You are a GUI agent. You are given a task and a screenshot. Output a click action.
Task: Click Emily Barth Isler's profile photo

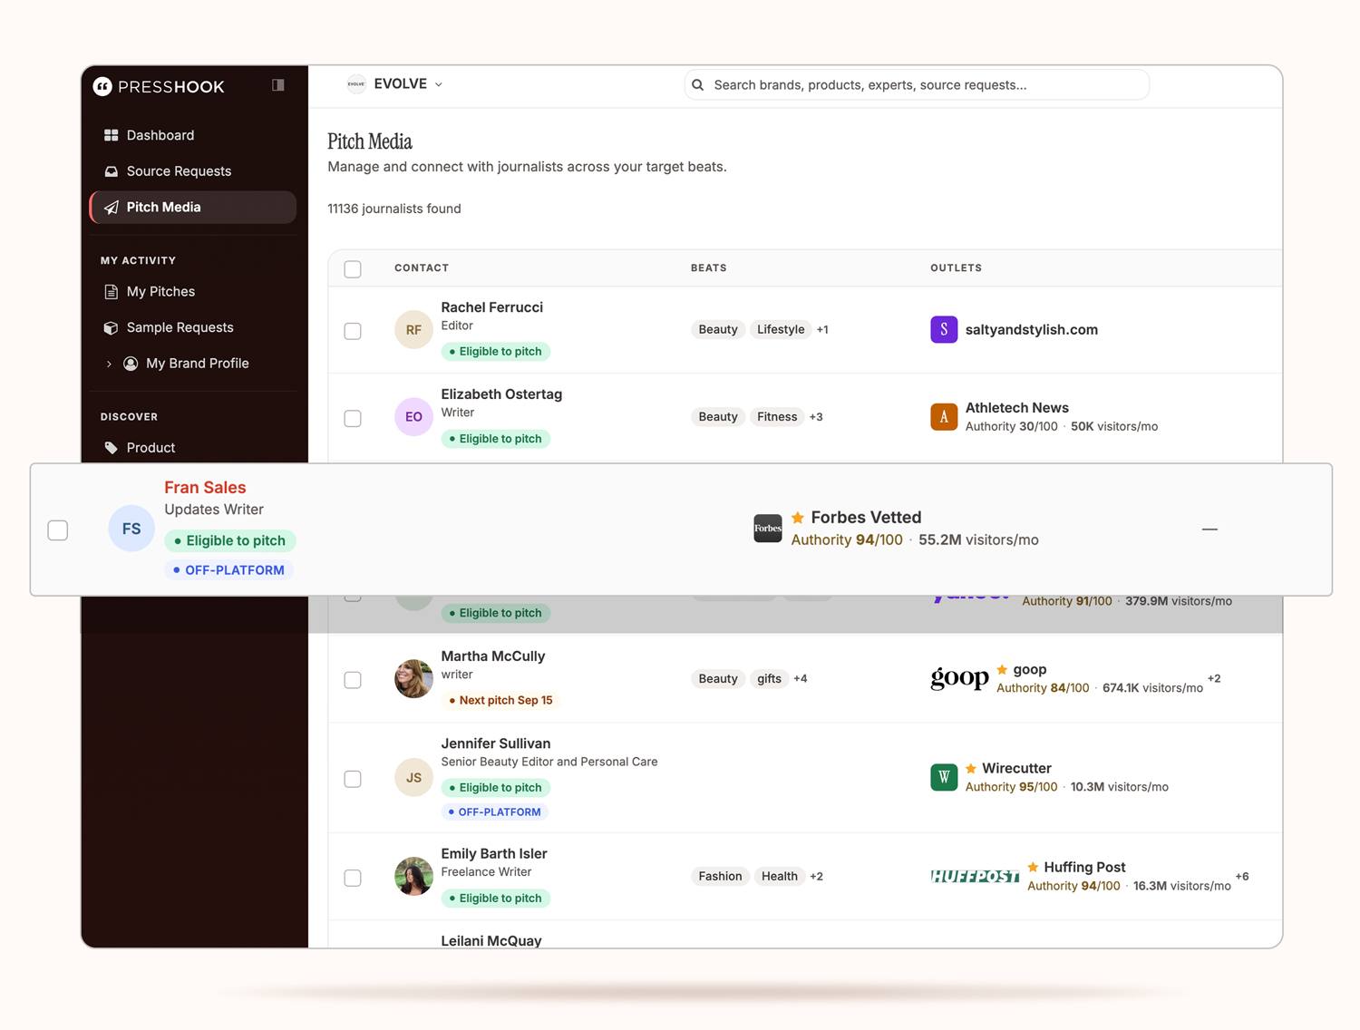(x=413, y=876)
